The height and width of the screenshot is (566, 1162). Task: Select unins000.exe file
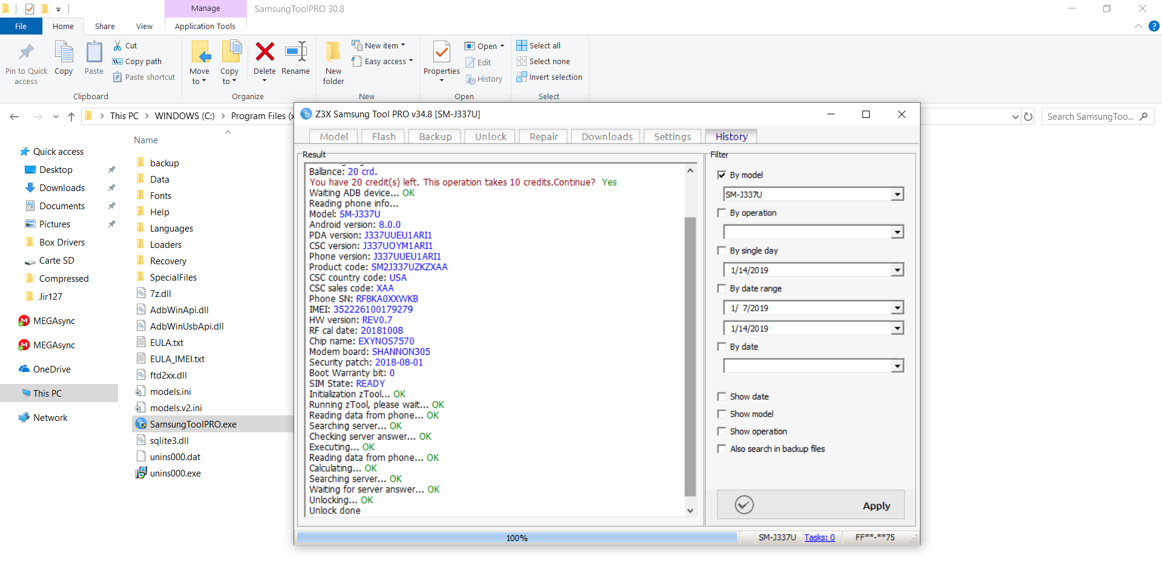[176, 473]
